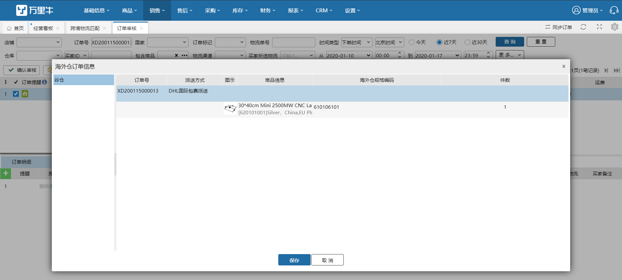Clear the 包含商品 field with X
The image size is (622, 280).
pos(176,55)
